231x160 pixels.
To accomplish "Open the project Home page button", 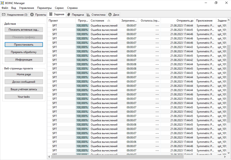I will tap(24, 74).
